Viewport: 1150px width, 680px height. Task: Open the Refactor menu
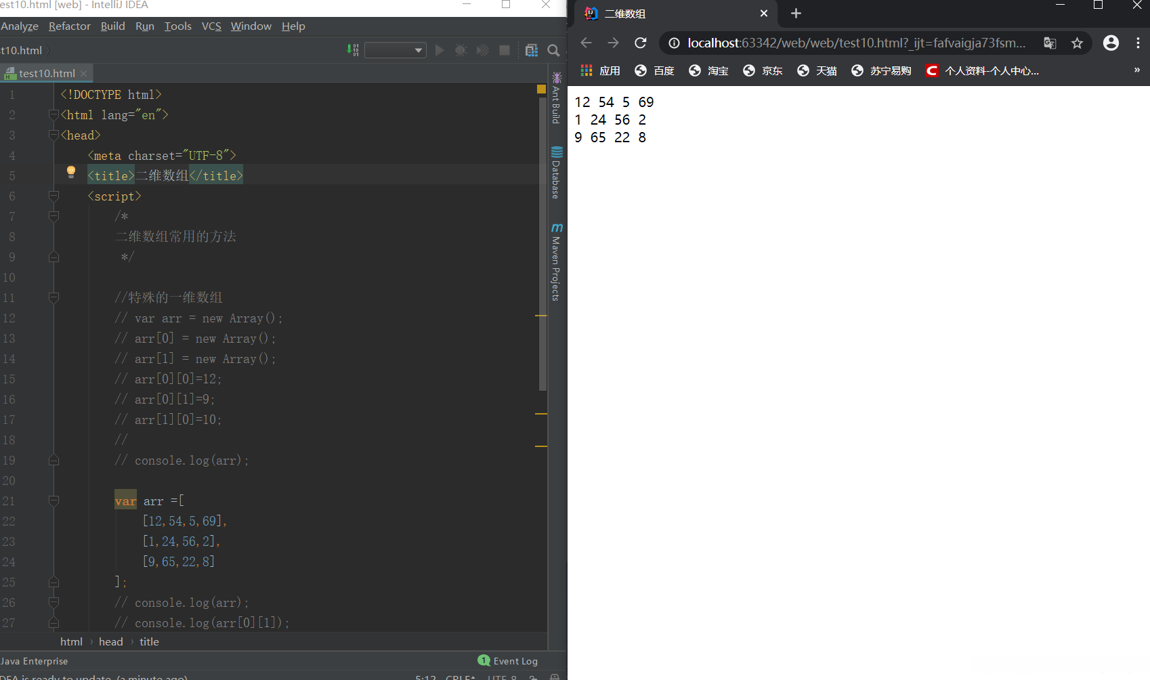tap(69, 26)
